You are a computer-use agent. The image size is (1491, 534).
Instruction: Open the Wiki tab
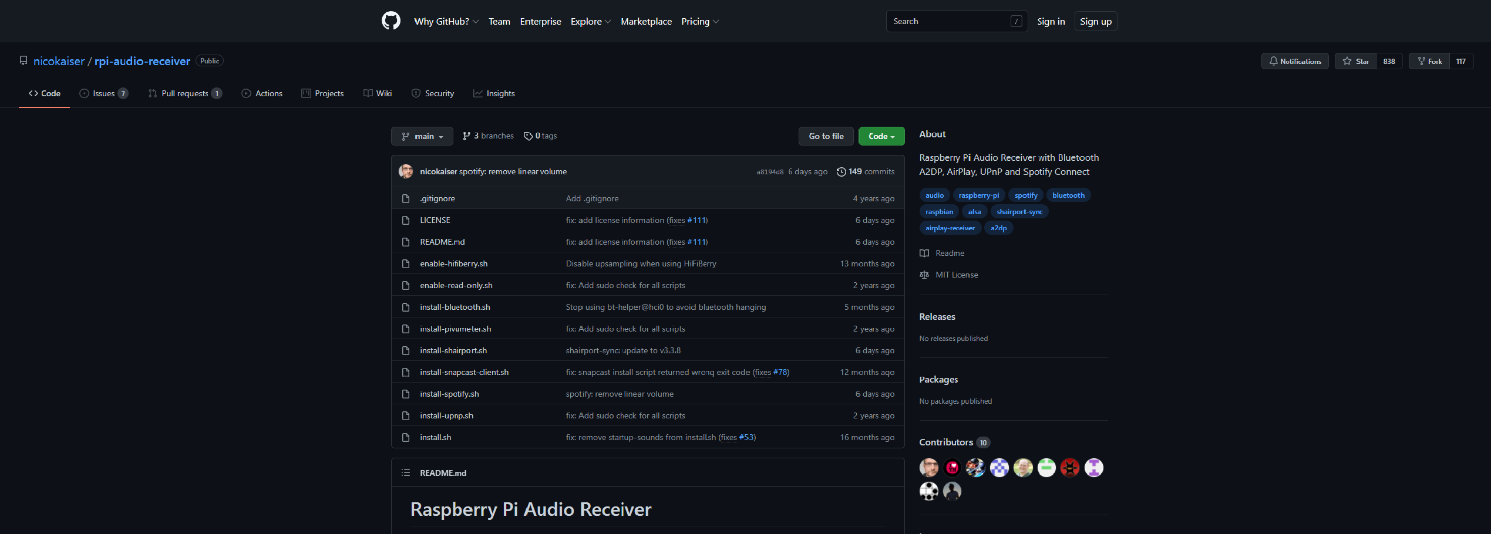coord(378,93)
